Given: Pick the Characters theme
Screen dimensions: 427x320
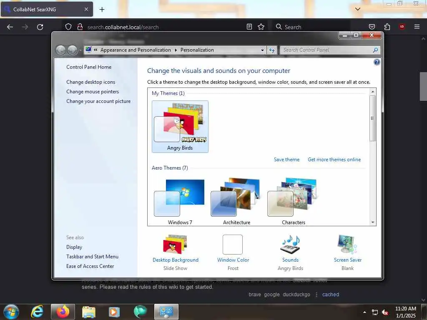Looking at the screenshot, I should [293, 201].
